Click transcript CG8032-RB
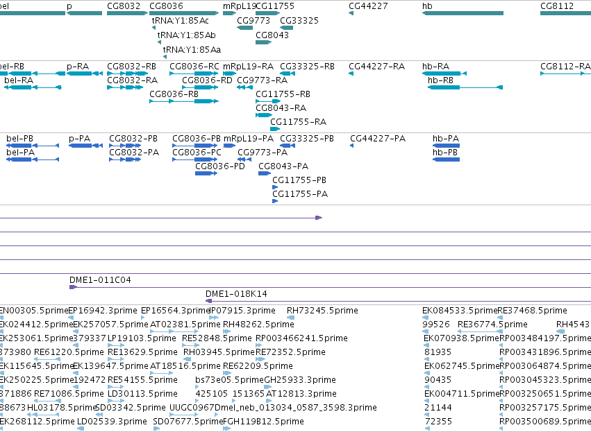This screenshot has height=432, width=591. [127, 74]
